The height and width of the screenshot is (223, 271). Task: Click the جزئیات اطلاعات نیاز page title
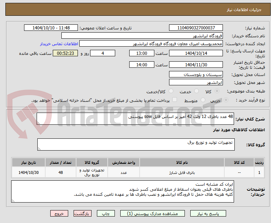244,10
